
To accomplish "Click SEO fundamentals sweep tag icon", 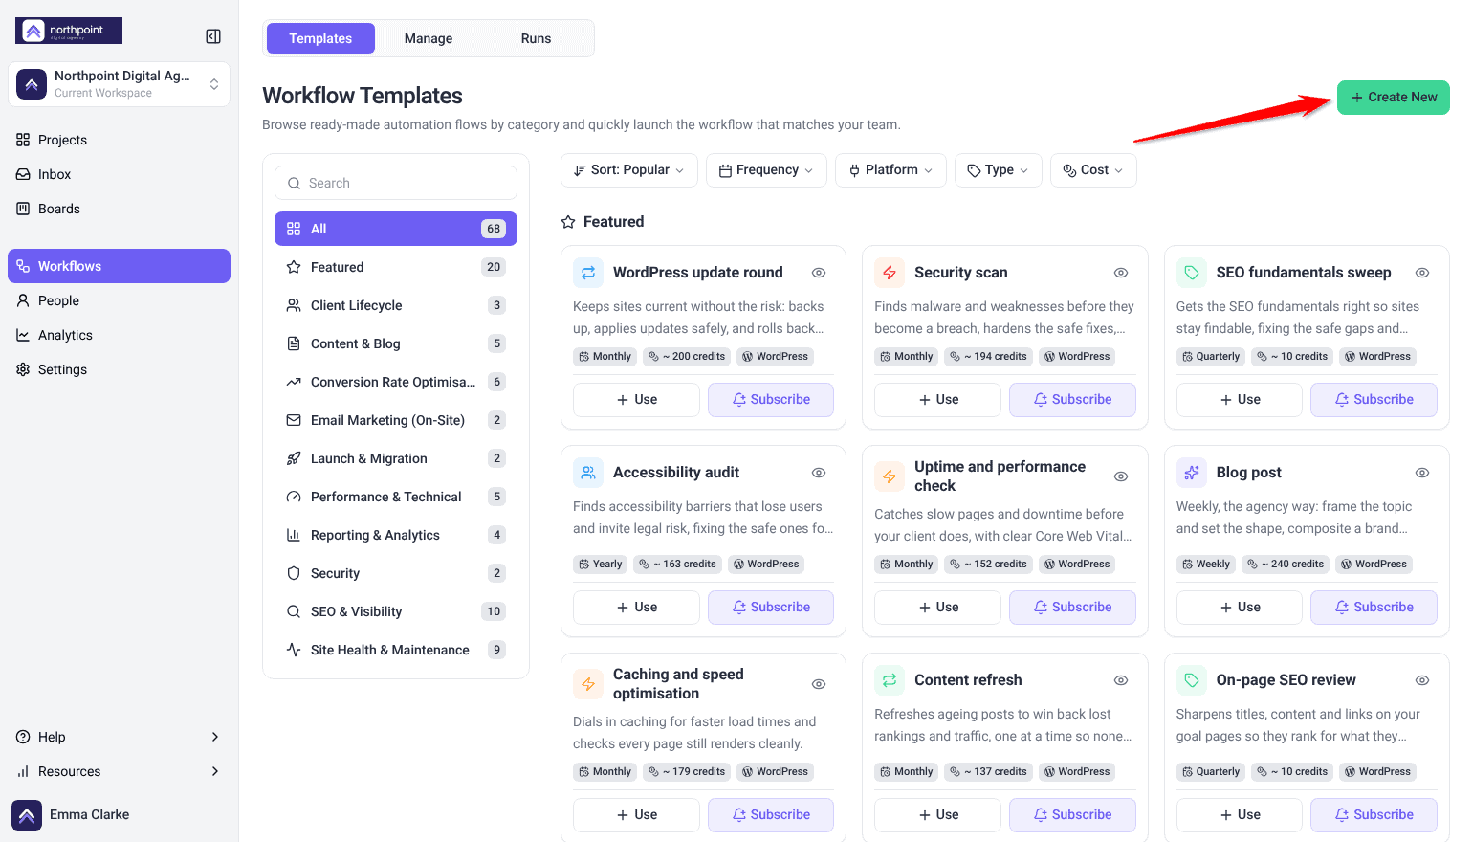I will click(x=1192, y=273).
